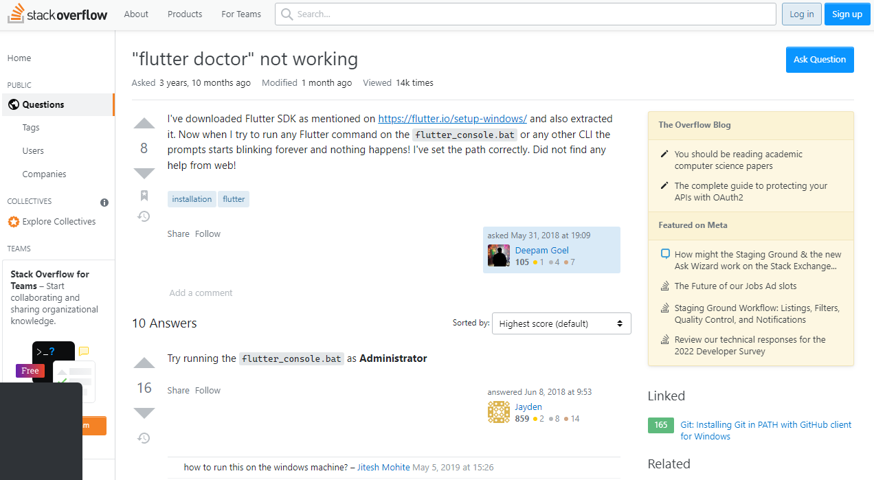Open Explore Collectives
This screenshot has height=480, width=874.
coord(59,222)
